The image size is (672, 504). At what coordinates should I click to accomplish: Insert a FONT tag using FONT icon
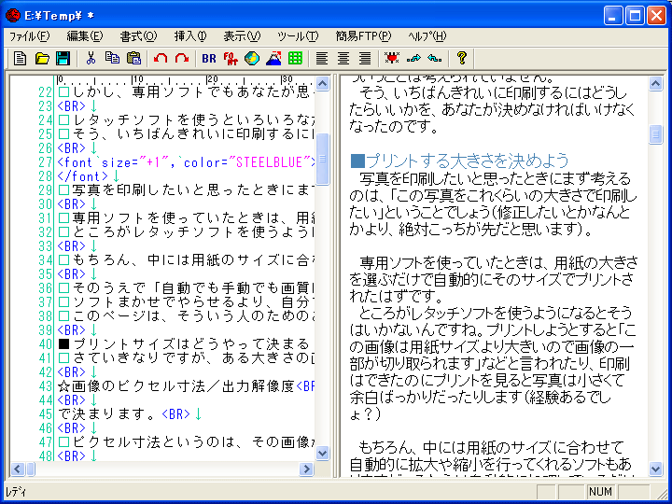click(x=231, y=58)
